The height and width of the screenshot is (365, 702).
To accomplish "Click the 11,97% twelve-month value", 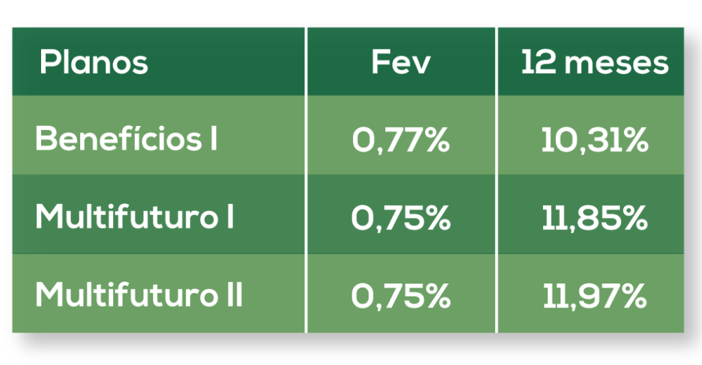I will 594,296.
